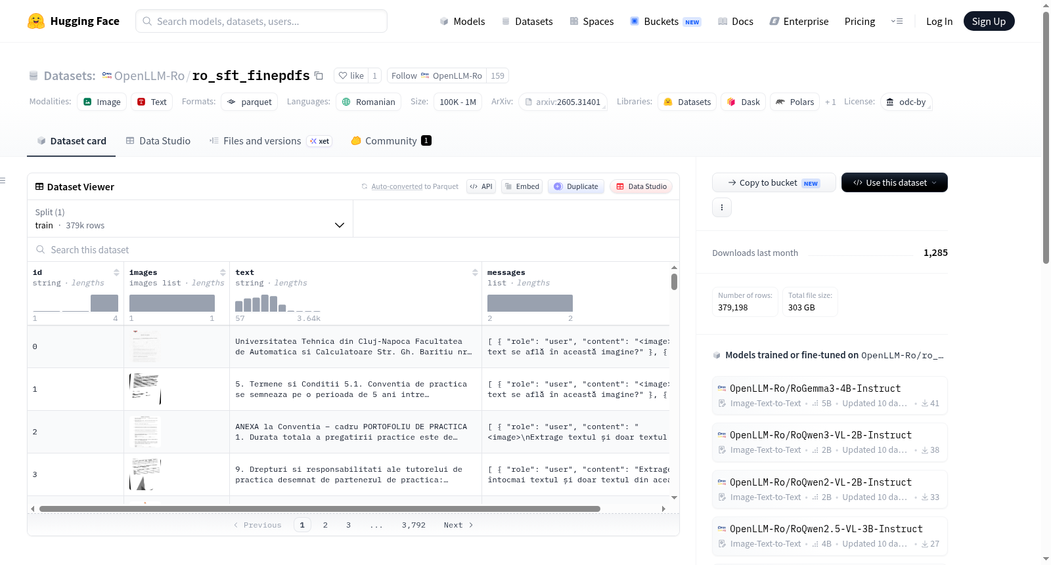Screen dimensions: 1051x565
Task: Open Spaces in top navigation
Action: (592, 21)
